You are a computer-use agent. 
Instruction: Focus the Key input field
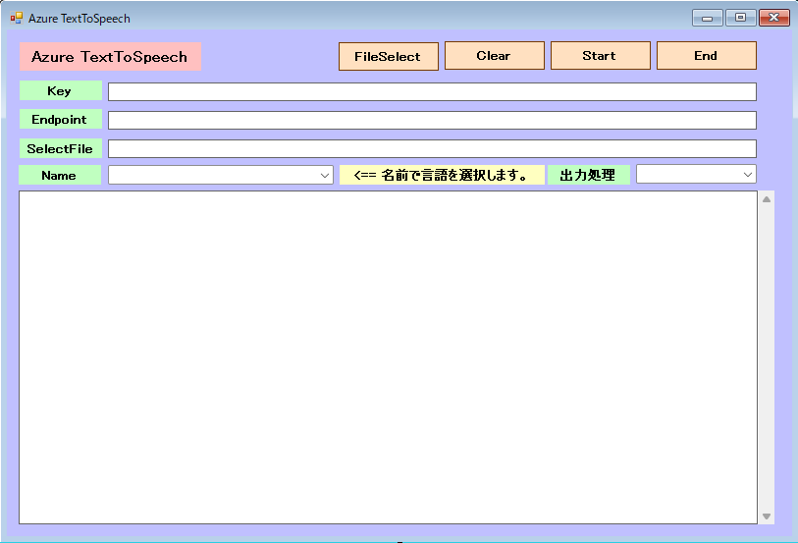coord(432,91)
